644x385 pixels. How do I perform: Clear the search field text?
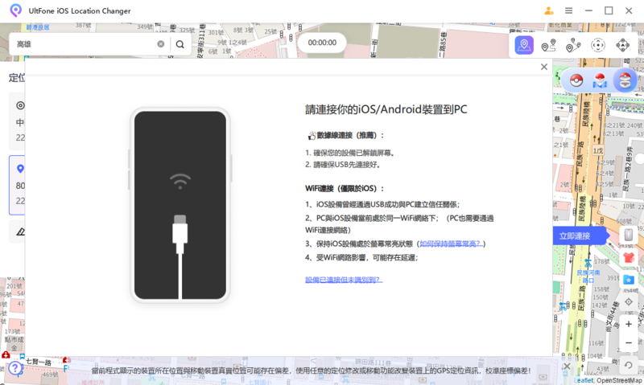pyautogui.click(x=160, y=44)
